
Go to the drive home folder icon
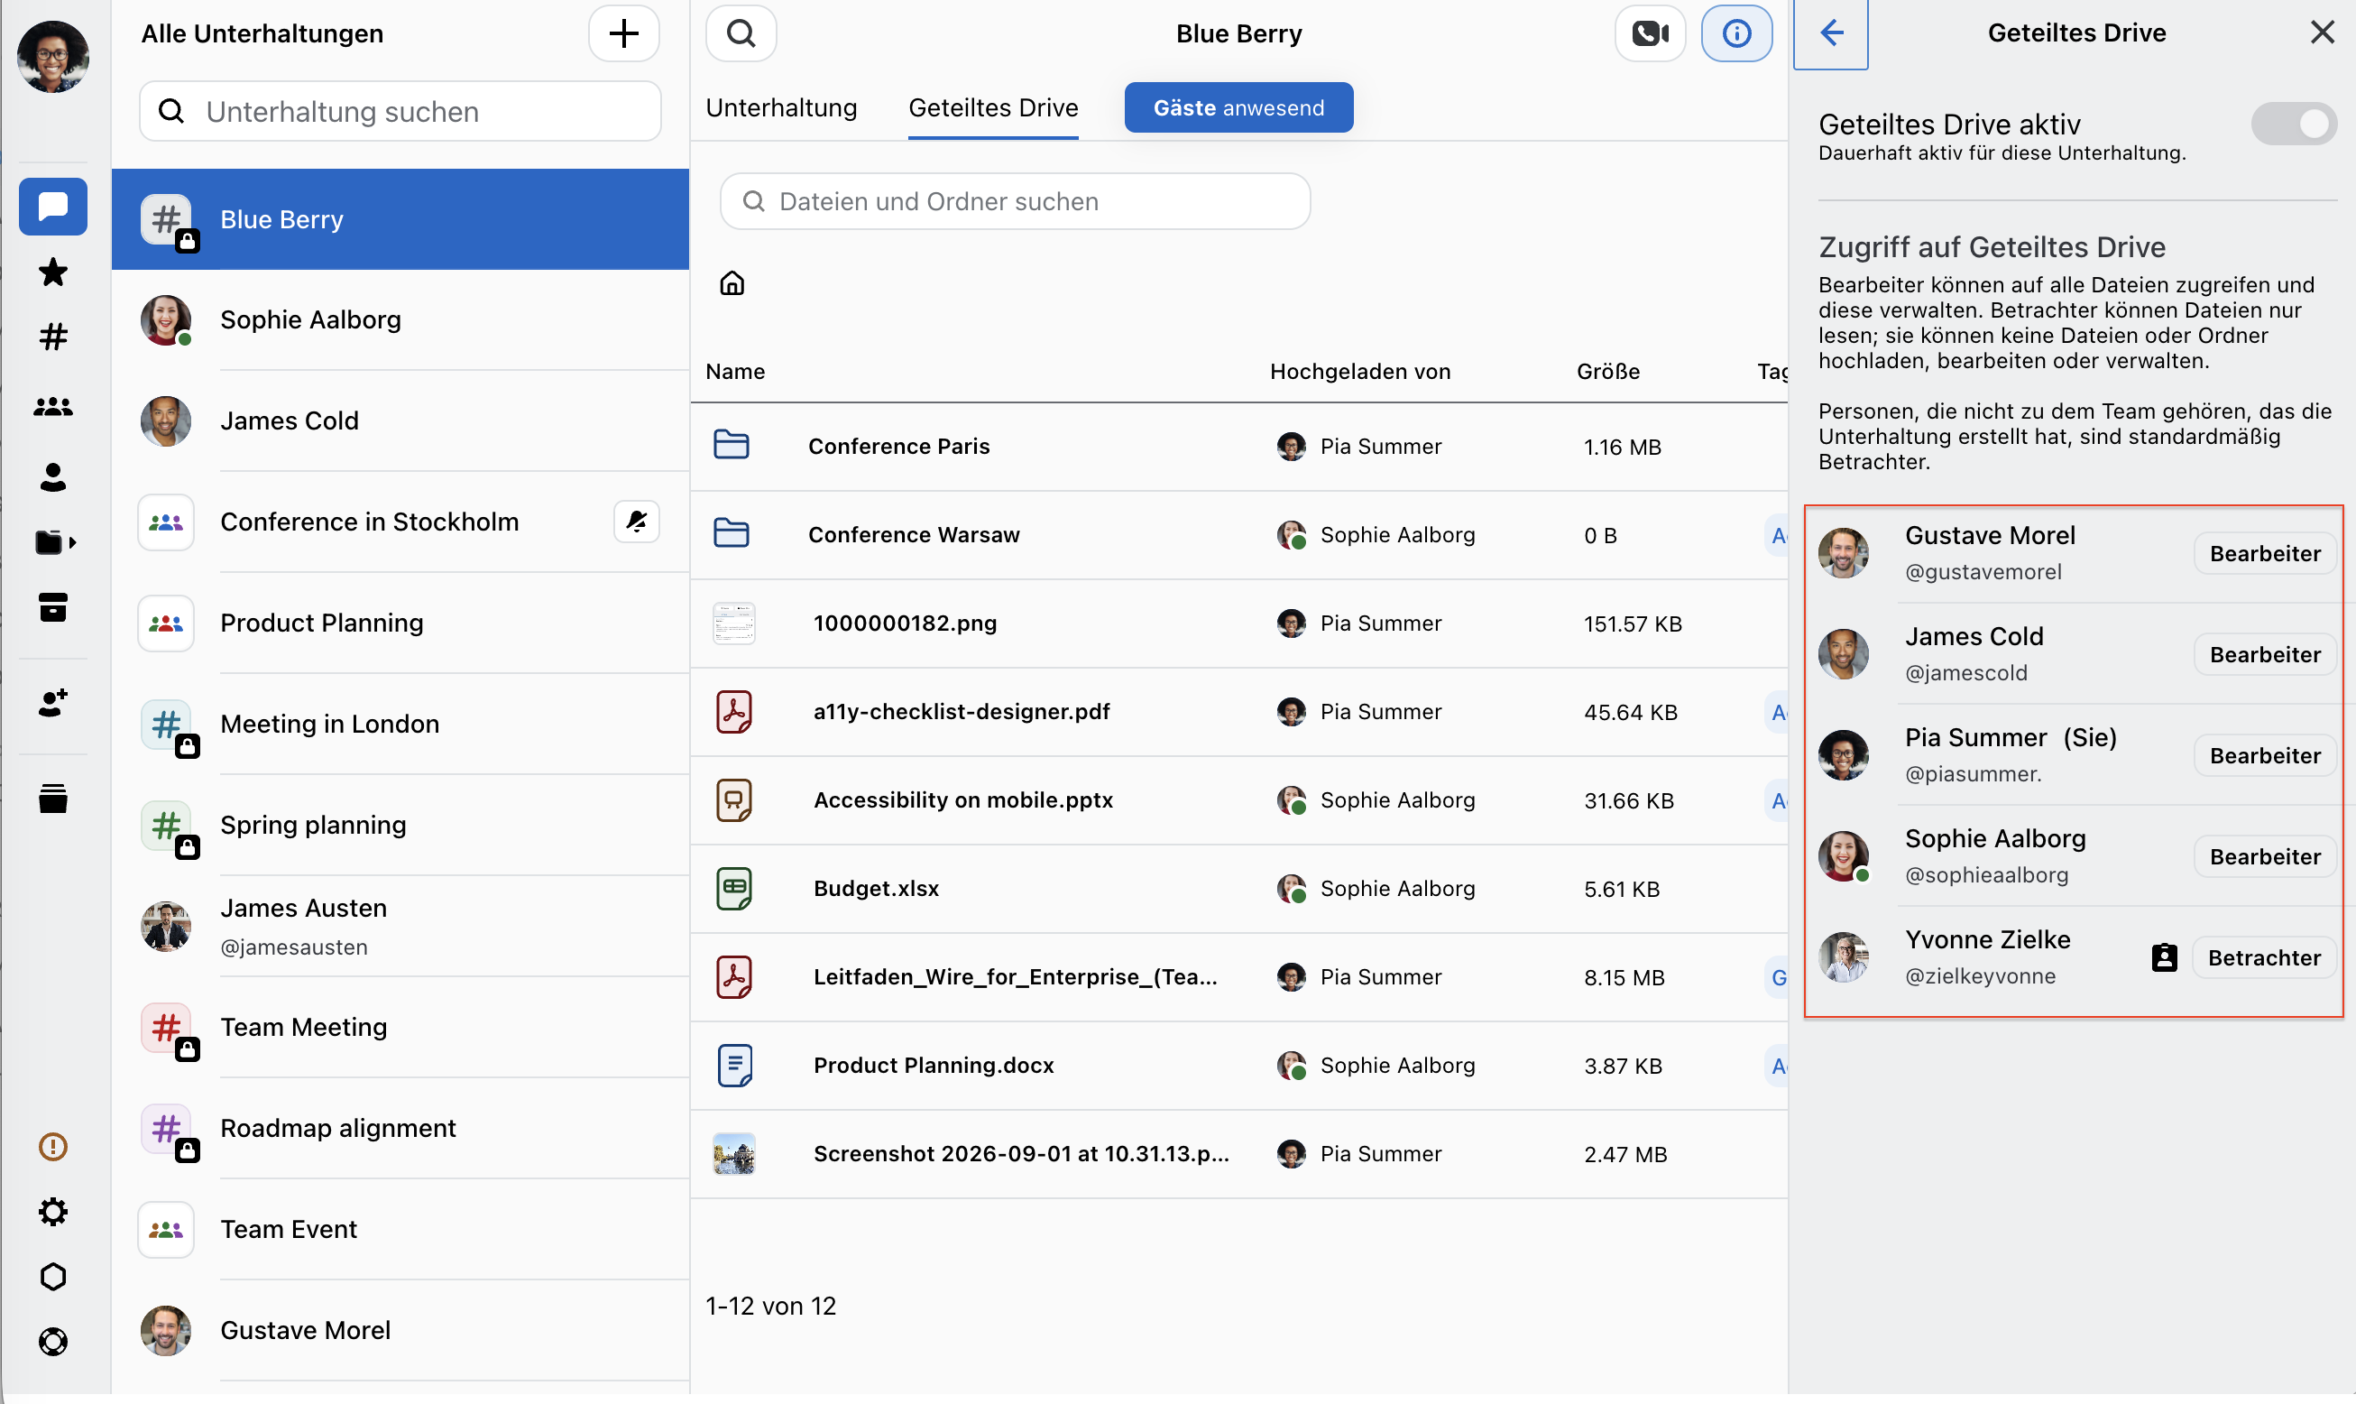pyautogui.click(x=732, y=283)
